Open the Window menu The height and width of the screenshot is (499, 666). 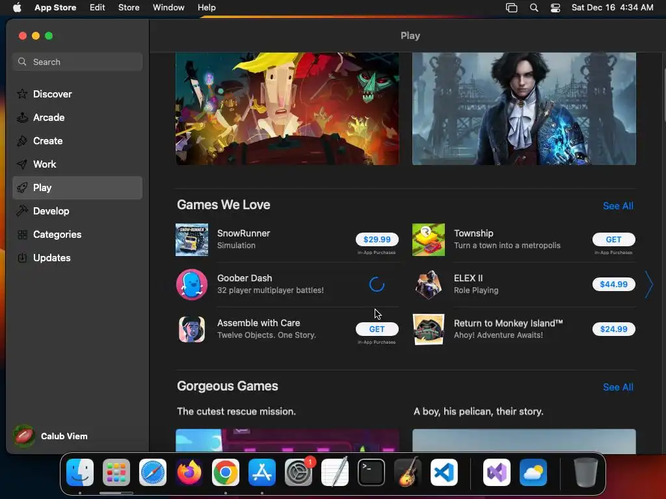(x=168, y=8)
